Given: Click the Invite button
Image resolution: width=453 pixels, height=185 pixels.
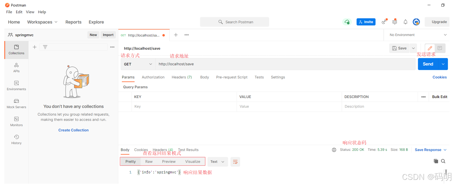Looking at the screenshot, I should tap(366, 22).
